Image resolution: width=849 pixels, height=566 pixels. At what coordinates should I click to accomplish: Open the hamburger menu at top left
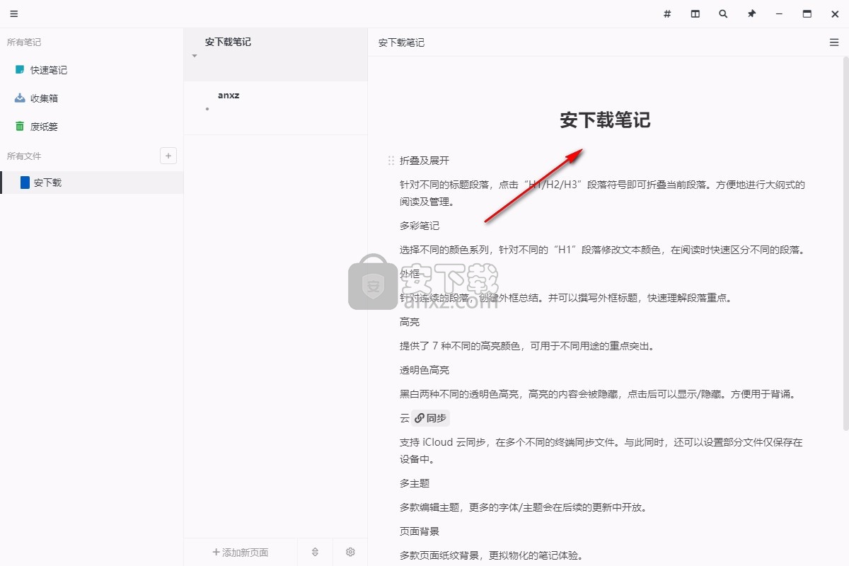tap(14, 14)
